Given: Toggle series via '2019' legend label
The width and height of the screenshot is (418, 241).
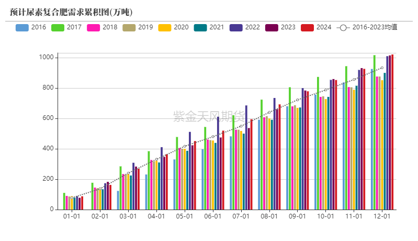Looking at the screenshot, I should pyautogui.click(x=145, y=27).
